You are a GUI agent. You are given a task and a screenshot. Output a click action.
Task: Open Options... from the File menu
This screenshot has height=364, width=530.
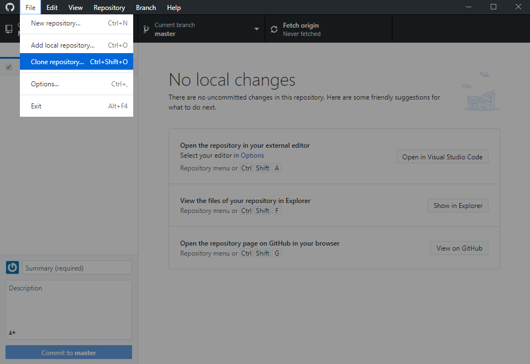[76, 84]
